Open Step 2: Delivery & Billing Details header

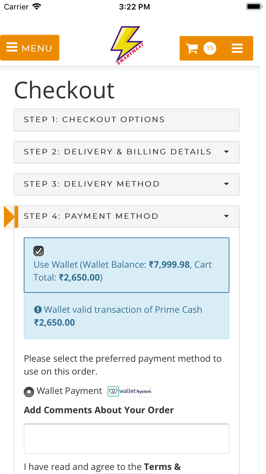127,152
